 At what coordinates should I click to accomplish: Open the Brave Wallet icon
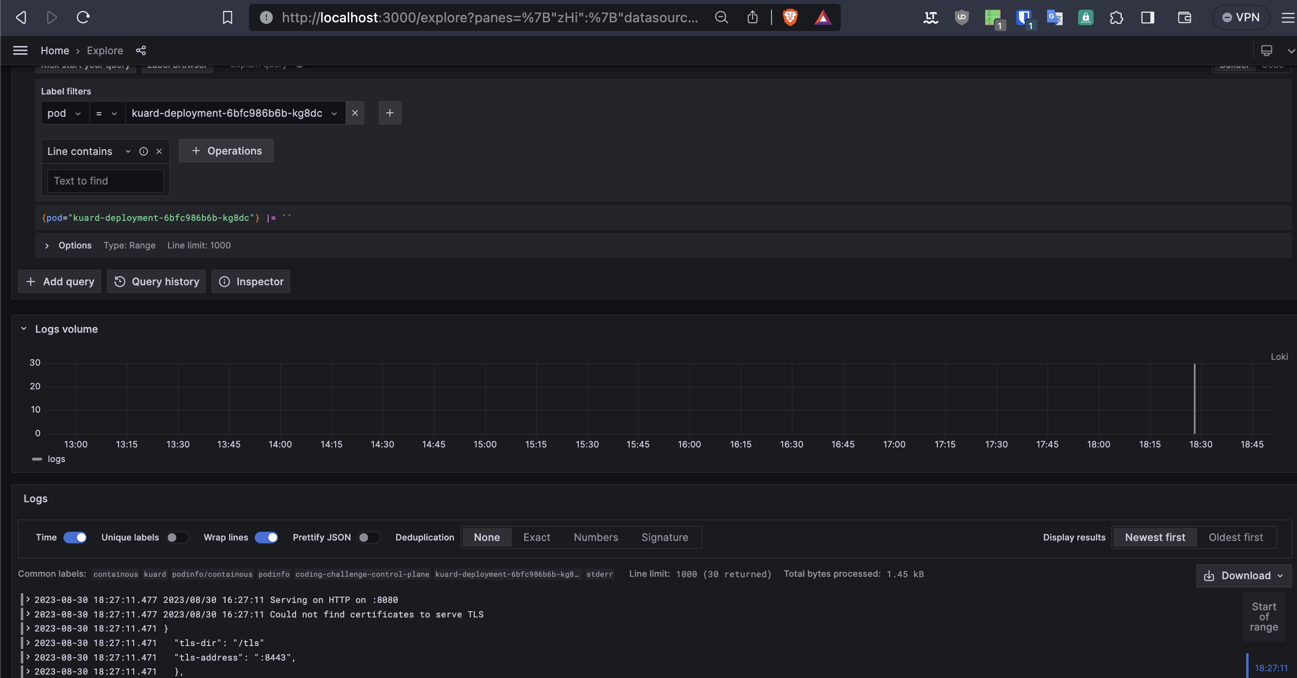click(x=1184, y=17)
